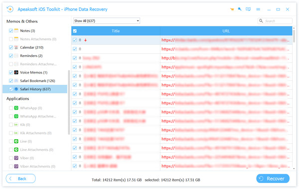Click the Notes category icon

16,31
